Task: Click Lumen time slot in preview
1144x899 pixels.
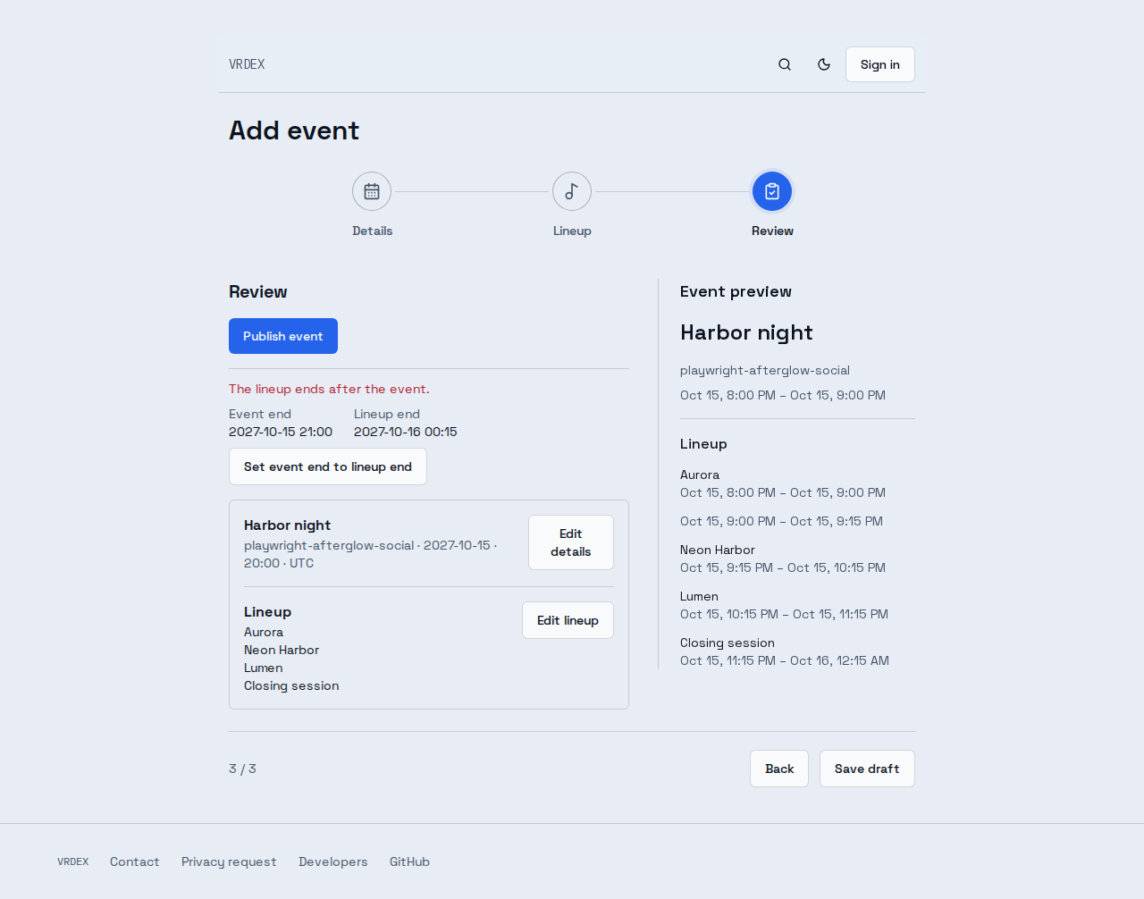Action: 784,614
